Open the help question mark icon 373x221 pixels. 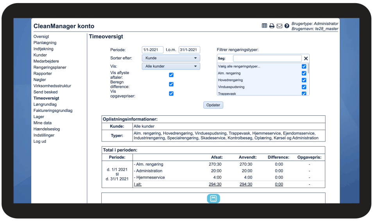pyautogui.click(x=287, y=26)
